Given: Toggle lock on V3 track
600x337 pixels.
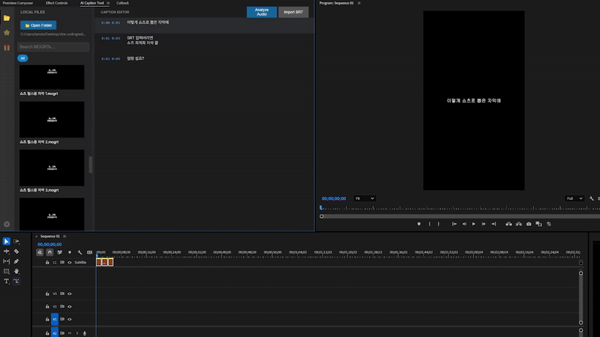Looking at the screenshot, I should pos(47,294).
